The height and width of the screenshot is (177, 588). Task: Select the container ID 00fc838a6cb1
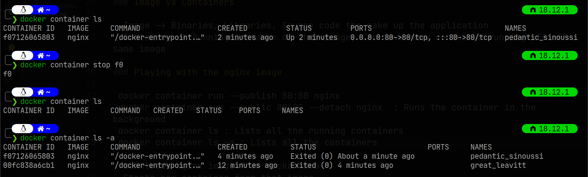pyautogui.click(x=29, y=165)
